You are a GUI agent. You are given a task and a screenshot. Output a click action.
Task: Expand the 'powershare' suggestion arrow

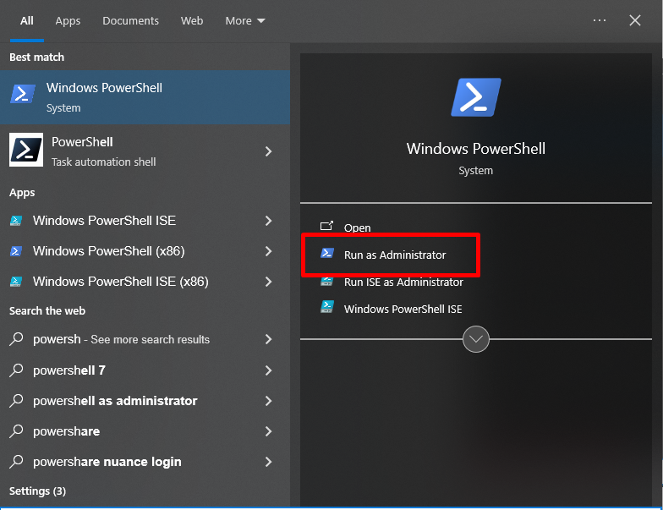(x=268, y=431)
